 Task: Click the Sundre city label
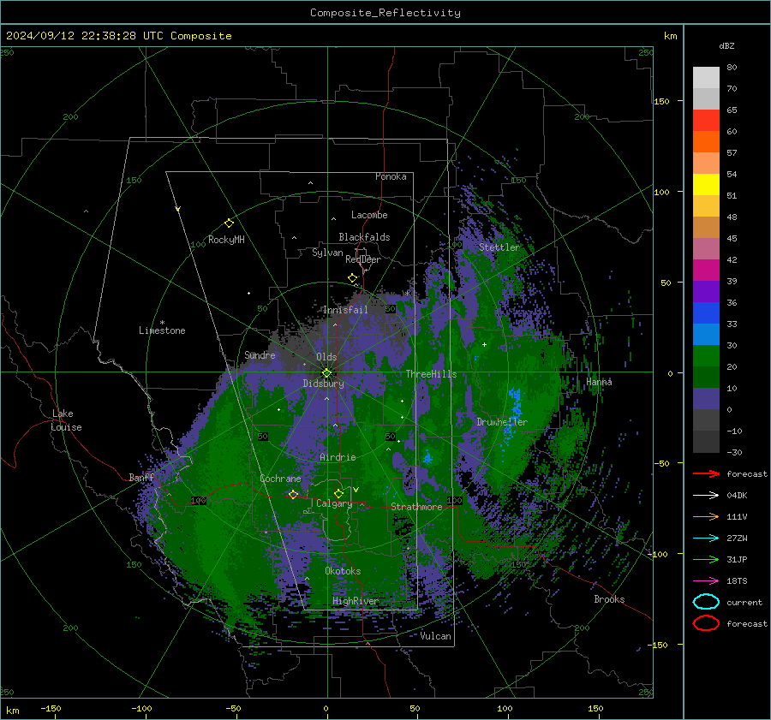260,354
